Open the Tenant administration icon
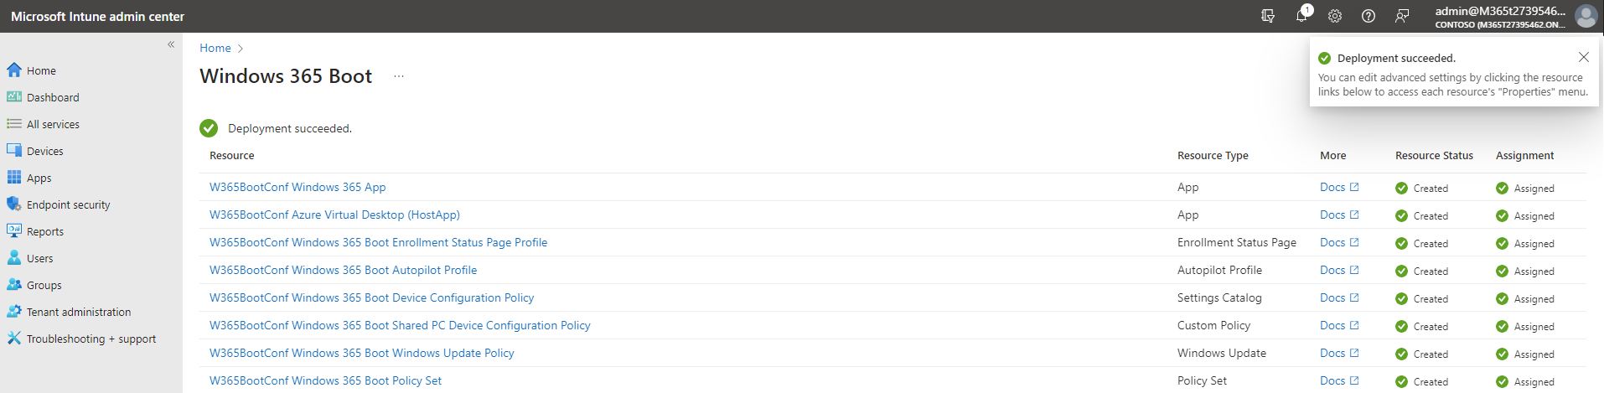This screenshot has height=393, width=1604. click(14, 312)
